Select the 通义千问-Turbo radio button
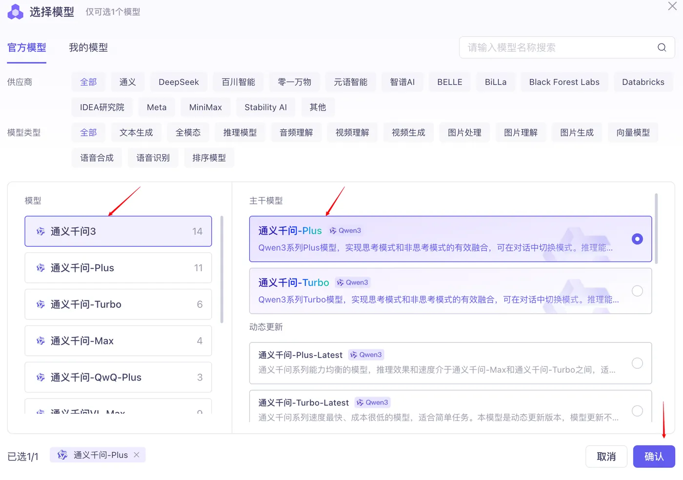This screenshot has height=480, width=683. [x=637, y=291]
